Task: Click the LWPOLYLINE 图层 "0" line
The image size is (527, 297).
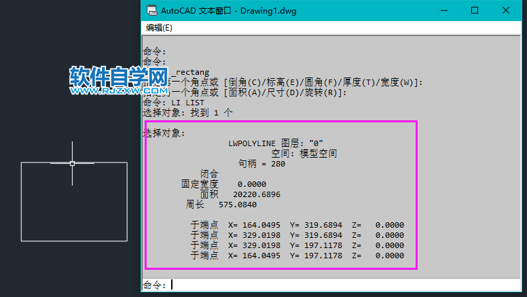Action: 276,143
